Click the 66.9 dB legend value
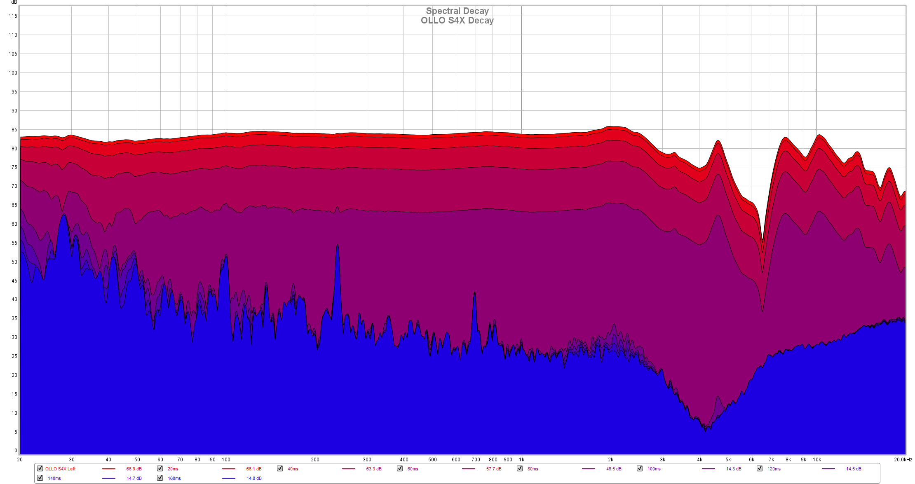 pyautogui.click(x=134, y=469)
